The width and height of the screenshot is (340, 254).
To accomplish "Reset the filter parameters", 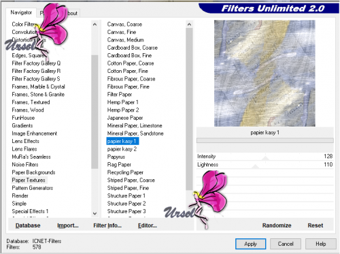I will click(x=316, y=225).
